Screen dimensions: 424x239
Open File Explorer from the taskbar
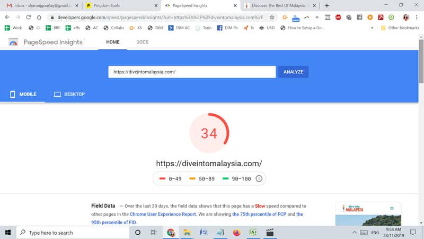(x=187, y=233)
